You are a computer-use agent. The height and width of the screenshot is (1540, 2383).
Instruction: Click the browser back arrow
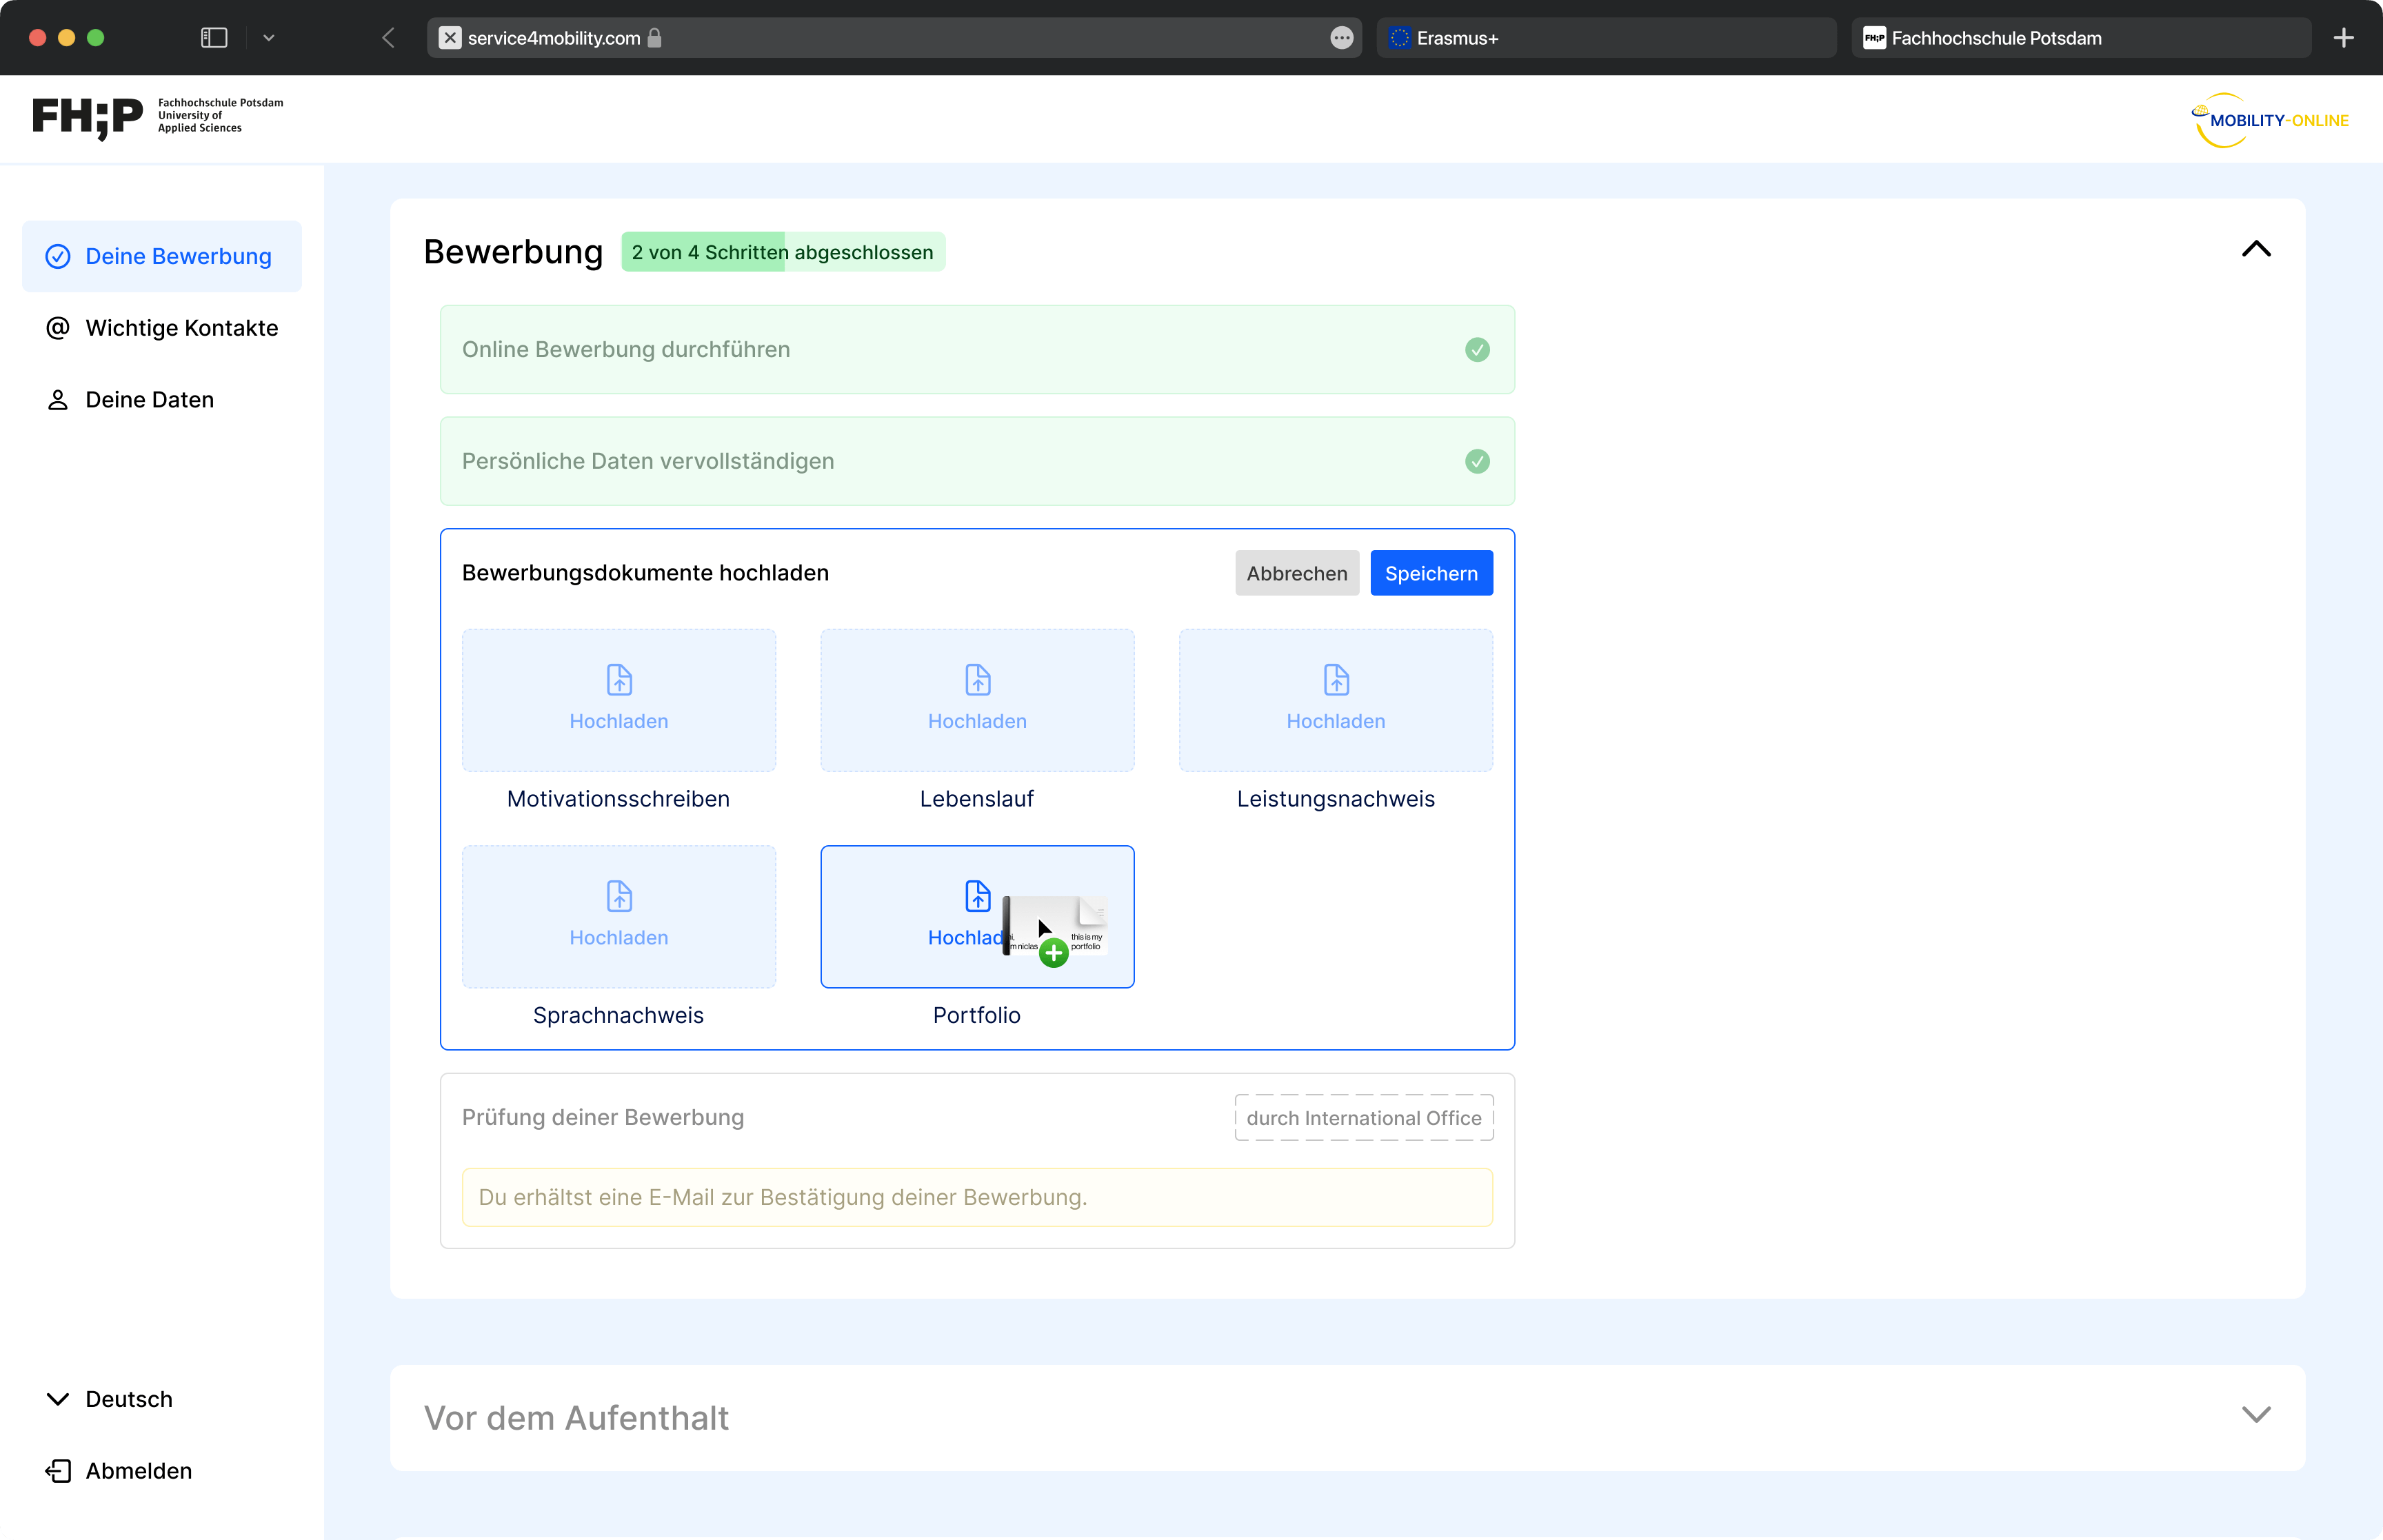point(388,38)
